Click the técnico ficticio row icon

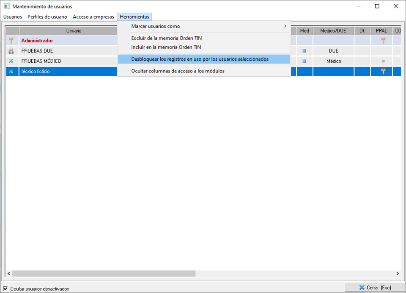pos(11,72)
